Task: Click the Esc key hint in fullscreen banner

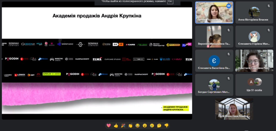Action: click(x=170, y=2)
